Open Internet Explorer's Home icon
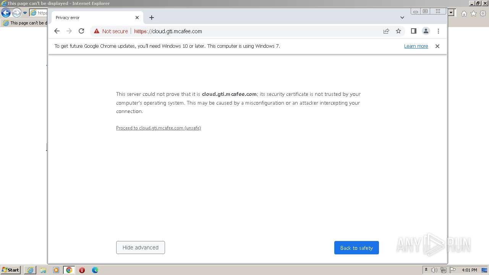489x275 pixels. point(464,13)
